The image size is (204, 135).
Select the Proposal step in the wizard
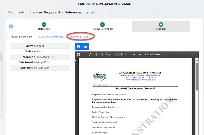161,26
